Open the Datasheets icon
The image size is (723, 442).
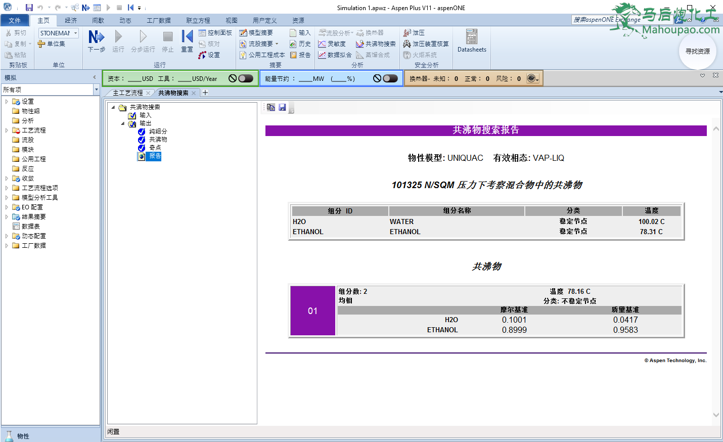click(x=472, y=40)
